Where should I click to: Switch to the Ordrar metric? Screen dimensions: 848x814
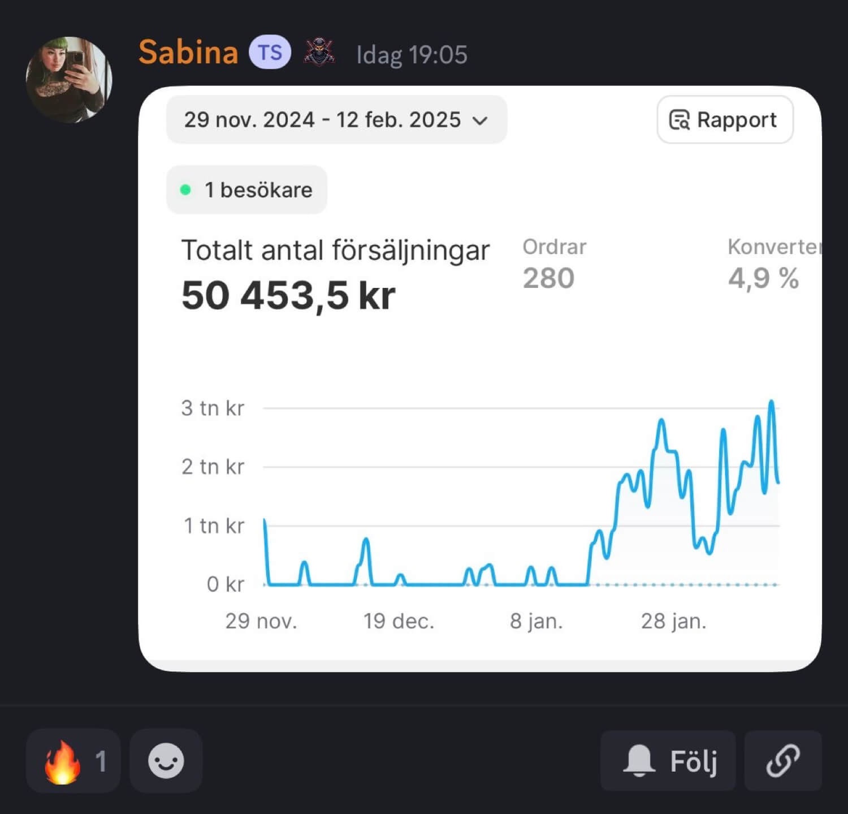click(554, 264)
